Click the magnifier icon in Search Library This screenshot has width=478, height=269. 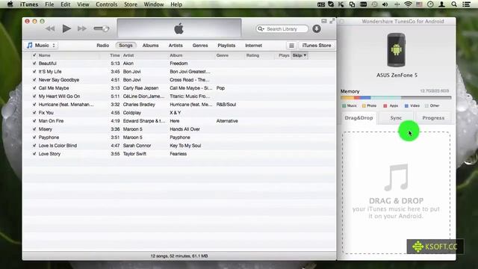261,28
